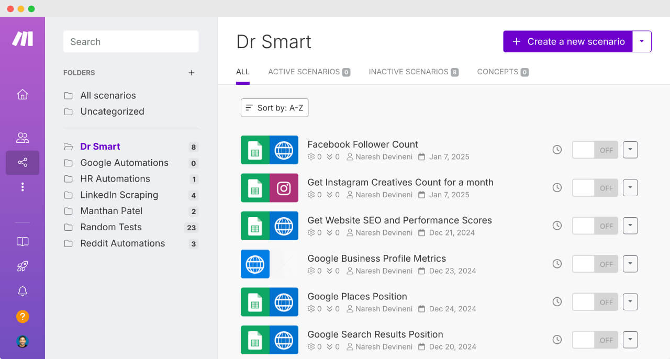This screenshot has height=359, width=670.
Task: Toggle on the Facebook Follower Count scenario
Action: (x=595, y=150)
